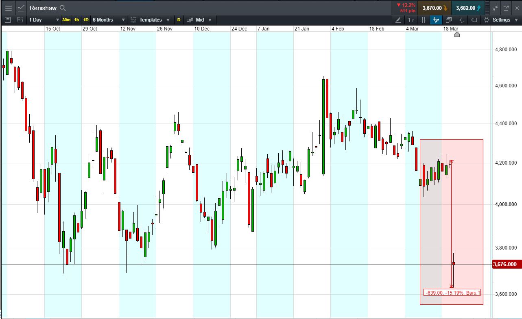Click the 4,200.000 price axis label

click(506, 163)
